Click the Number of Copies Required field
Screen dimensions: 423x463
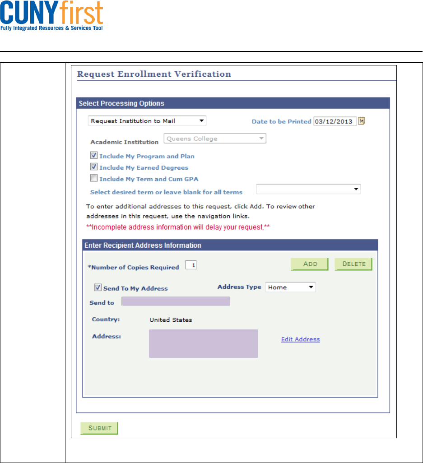pyautogui.click(x=191, y=265)
